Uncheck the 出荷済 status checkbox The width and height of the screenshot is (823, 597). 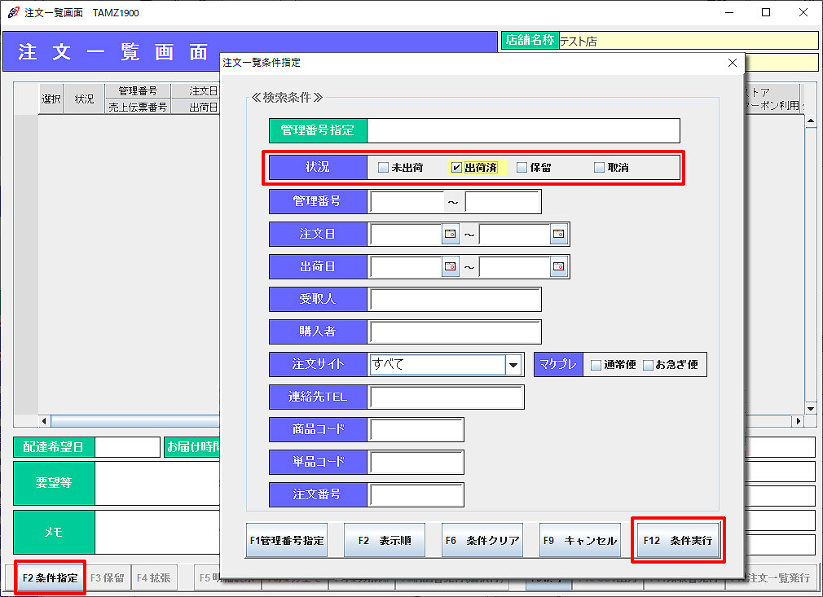[x=457, y=168]
